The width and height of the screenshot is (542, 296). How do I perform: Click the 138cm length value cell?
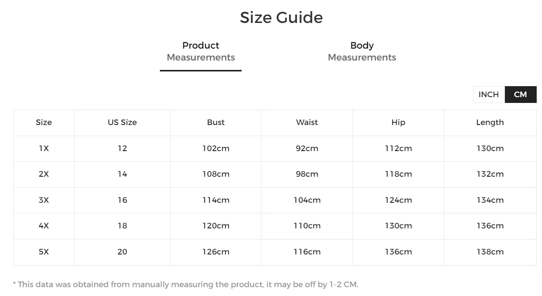[490, 252]
